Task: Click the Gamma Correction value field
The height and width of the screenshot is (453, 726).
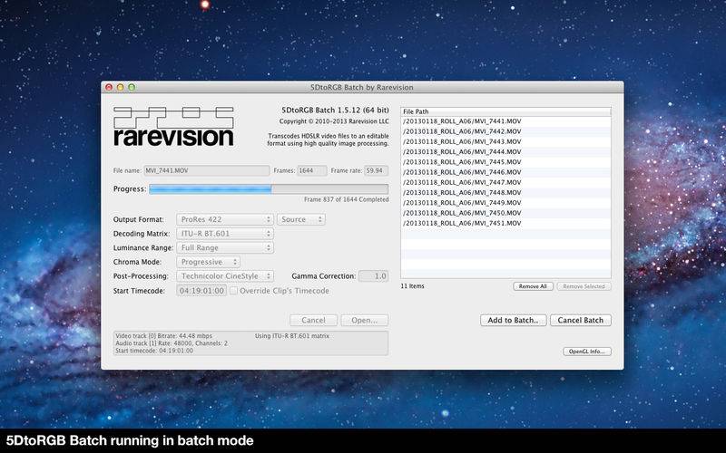Action: pos(374,276)
